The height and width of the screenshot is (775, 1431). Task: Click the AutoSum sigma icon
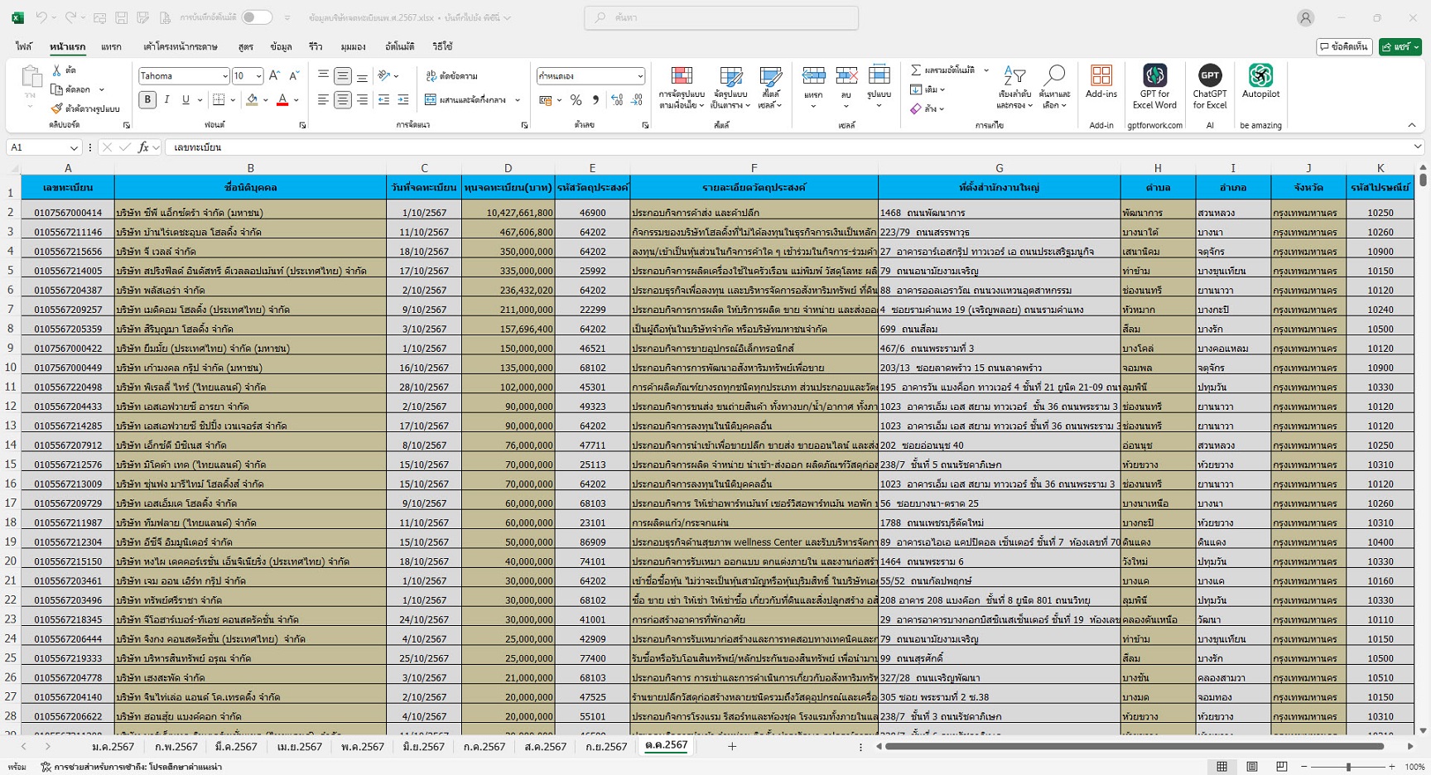click(916, 70)
